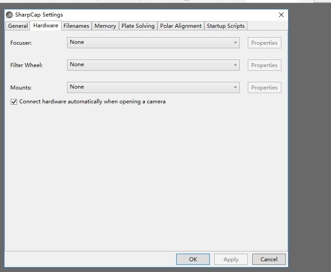Open Filter Wheel Properties button
This screenshot has height=272, width=331.
tap(264, 65)
